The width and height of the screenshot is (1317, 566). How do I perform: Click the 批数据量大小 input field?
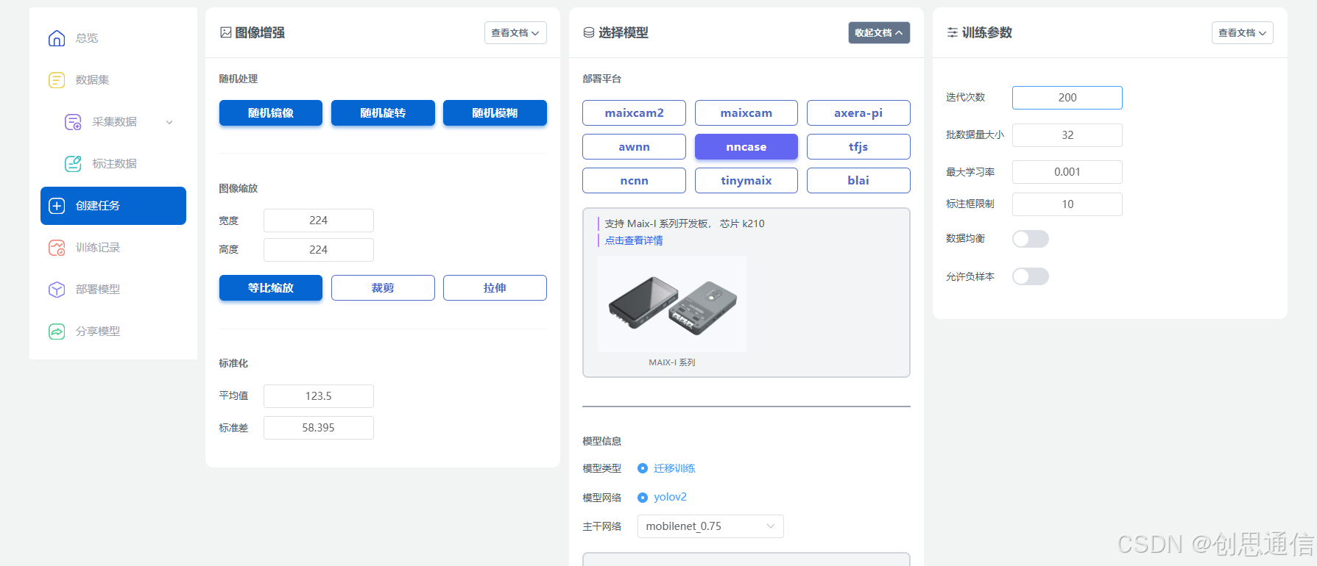click(1067, 135)
